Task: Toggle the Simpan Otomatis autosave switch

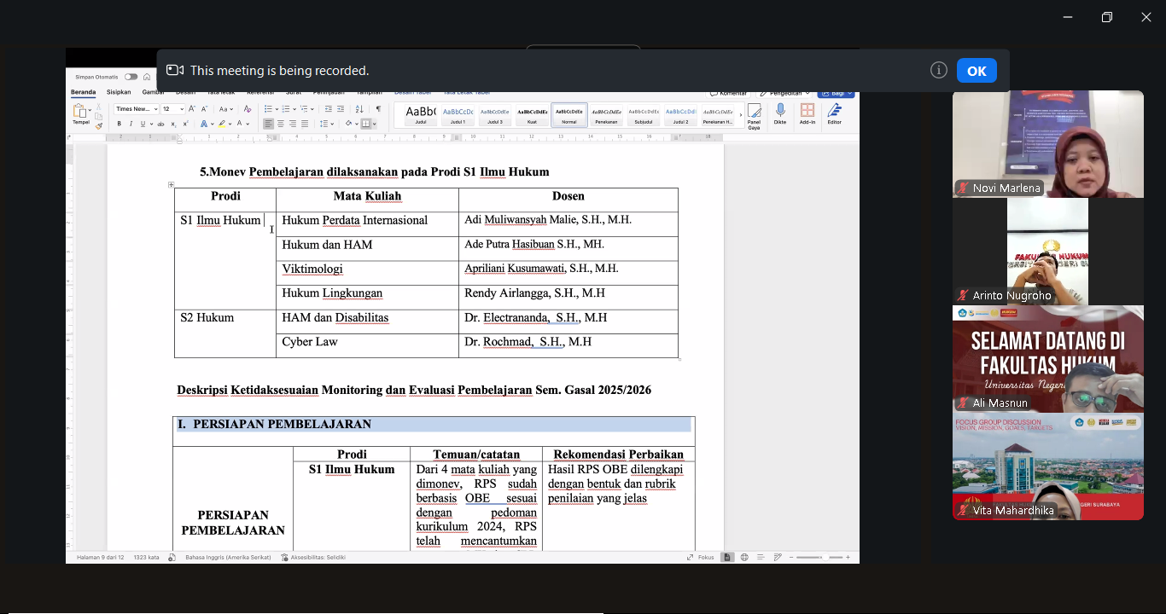Action: (x=131, y=77)
